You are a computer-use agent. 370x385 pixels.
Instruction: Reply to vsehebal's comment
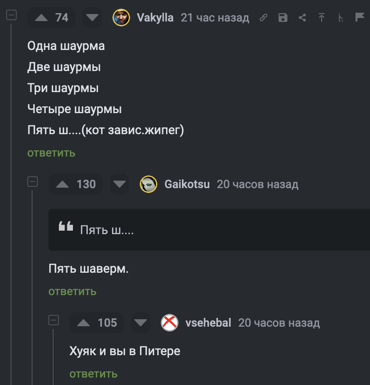coord(93,374)
